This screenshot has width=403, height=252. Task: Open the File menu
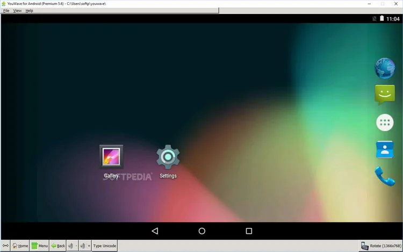click(x=6, y=11)
